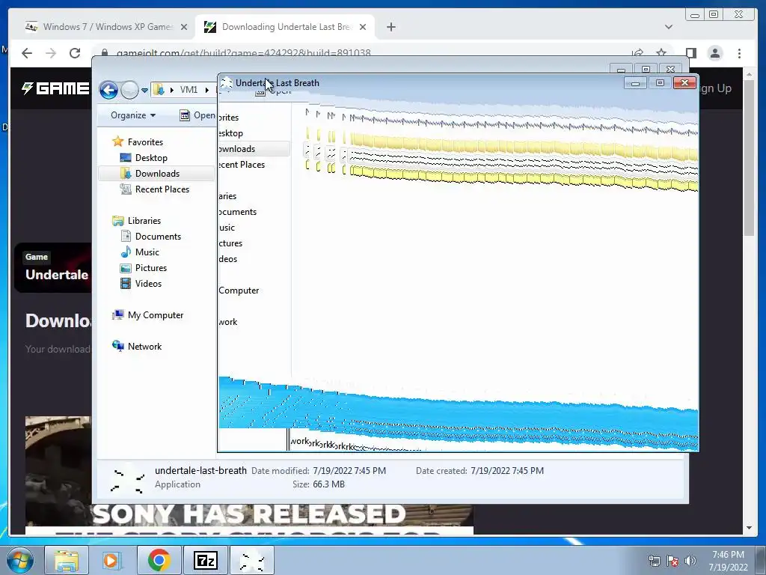Screen dimensions: 766x575
Task: Close the Downloading Undertale tab
Action: (363, 27)
